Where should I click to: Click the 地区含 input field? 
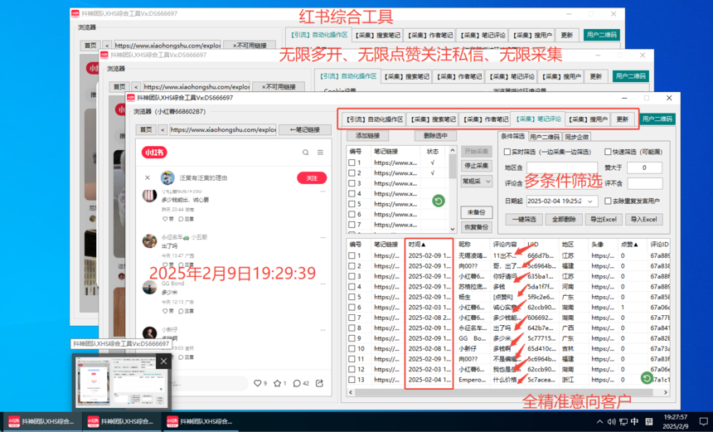562,167
